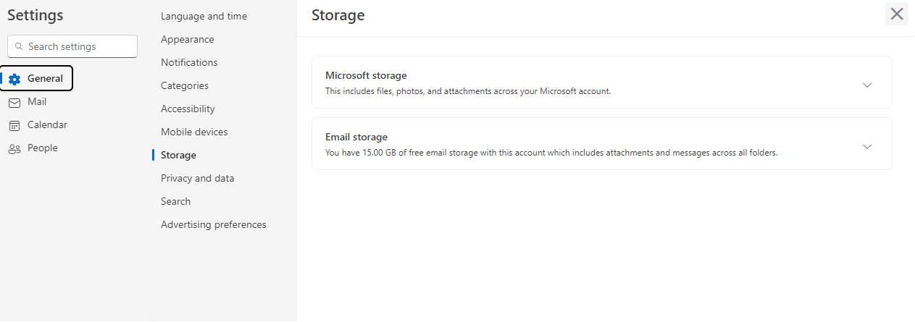Open Privacy and data settings

click(x=197, y=178)
